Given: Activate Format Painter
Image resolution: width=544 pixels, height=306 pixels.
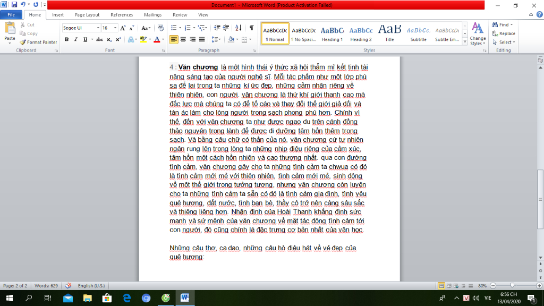Looking at the screenshot, I should click(x=38, y=42).
